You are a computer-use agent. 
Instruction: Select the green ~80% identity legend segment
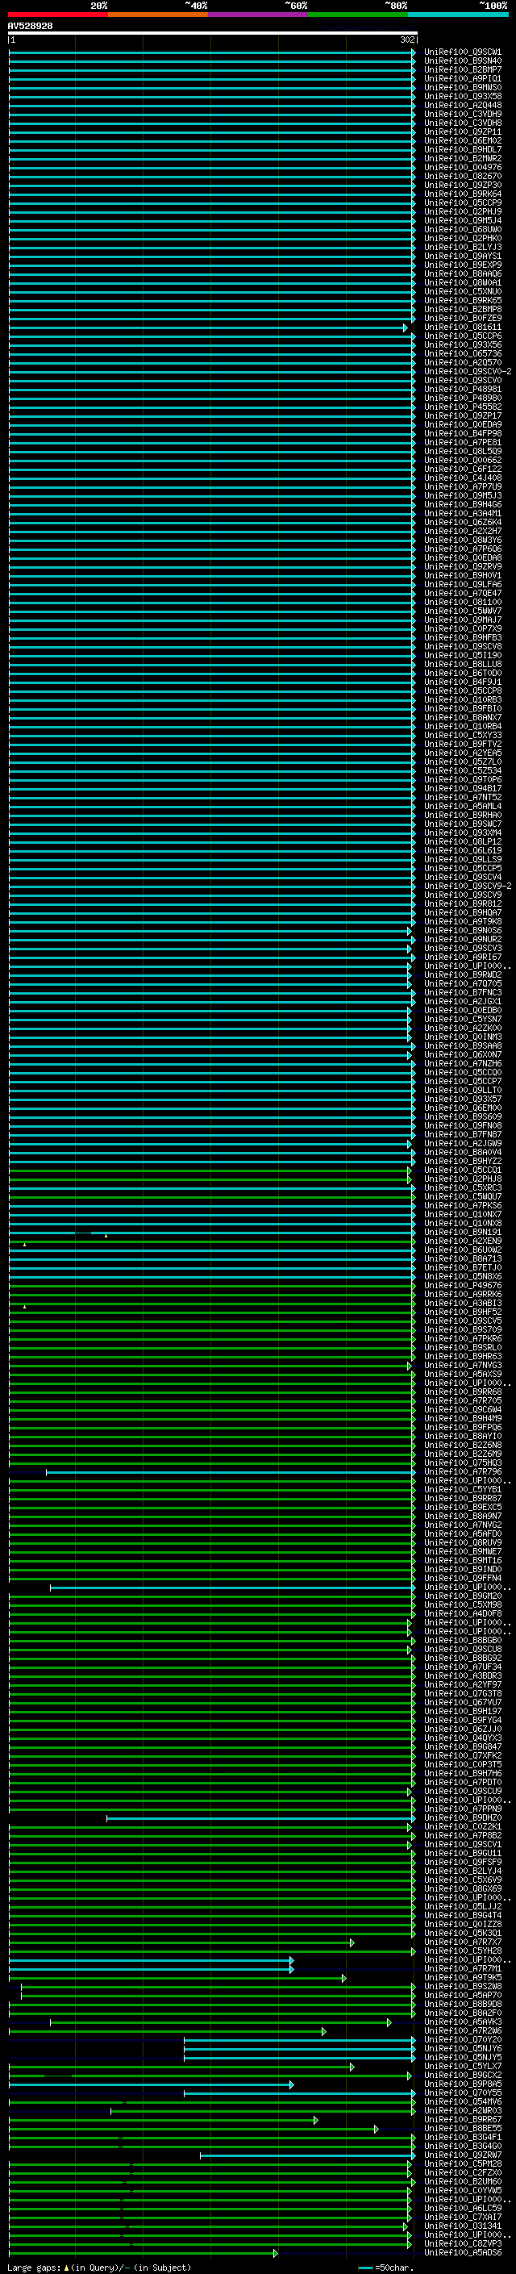click(358, 15)
